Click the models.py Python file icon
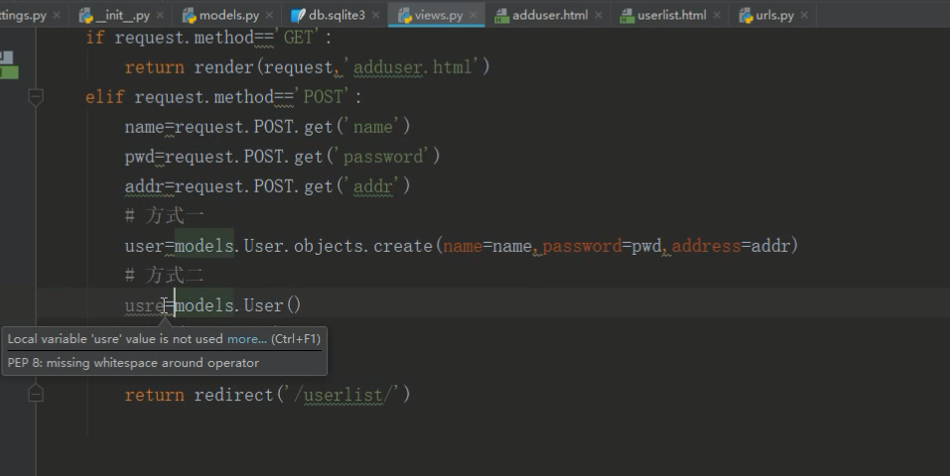 (189, 16)
